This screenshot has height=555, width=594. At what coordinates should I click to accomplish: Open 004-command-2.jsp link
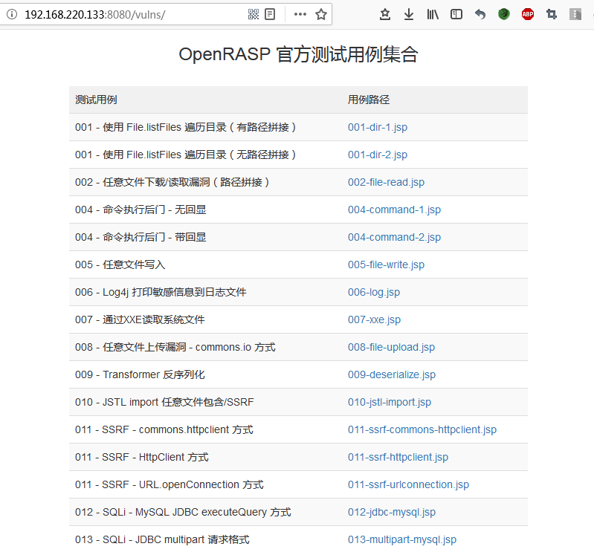394,237
